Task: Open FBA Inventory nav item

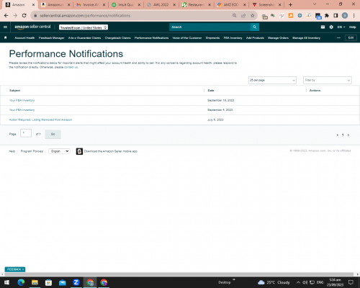Action: click(233, 38)
